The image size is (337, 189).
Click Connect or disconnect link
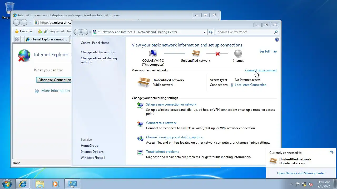[261, 70]
